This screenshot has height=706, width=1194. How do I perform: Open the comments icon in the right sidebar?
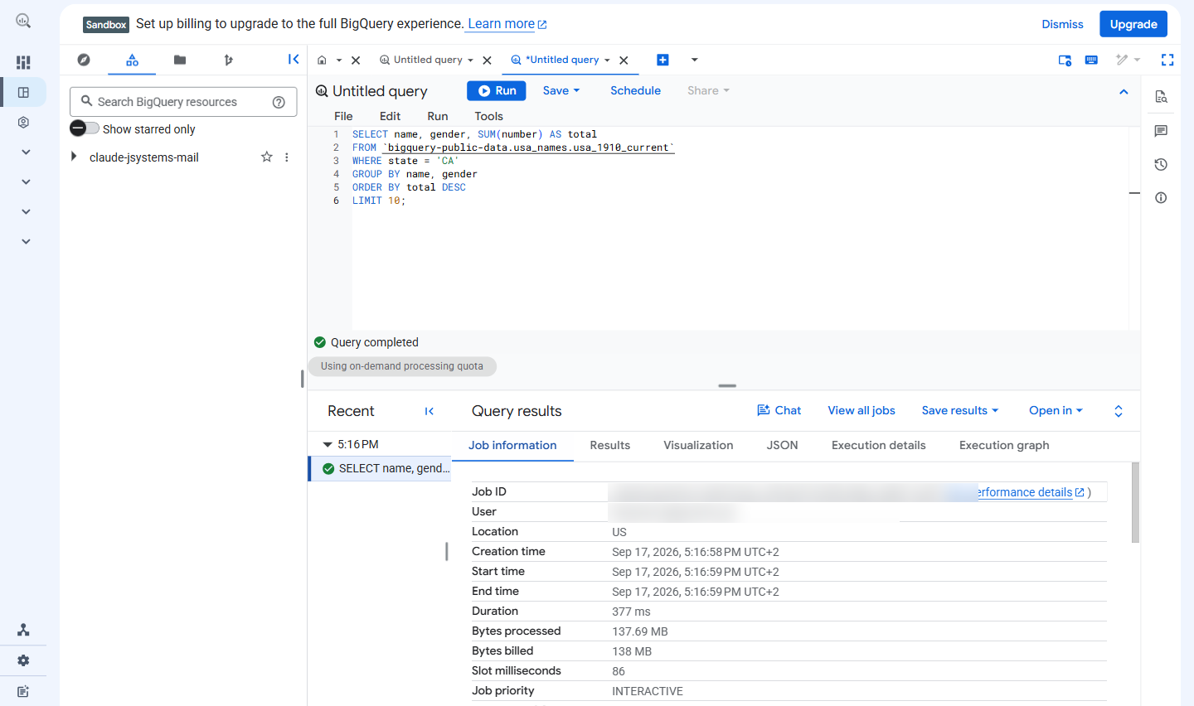coord(1161,131)
